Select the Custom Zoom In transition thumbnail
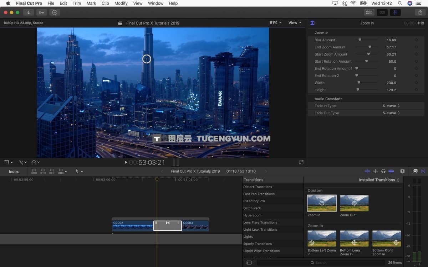The image size is (428, 267). (x=322, y=203)
